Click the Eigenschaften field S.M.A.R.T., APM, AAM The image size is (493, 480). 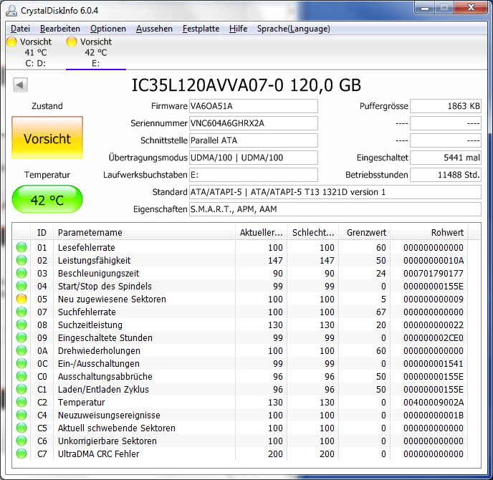(335, 209)
